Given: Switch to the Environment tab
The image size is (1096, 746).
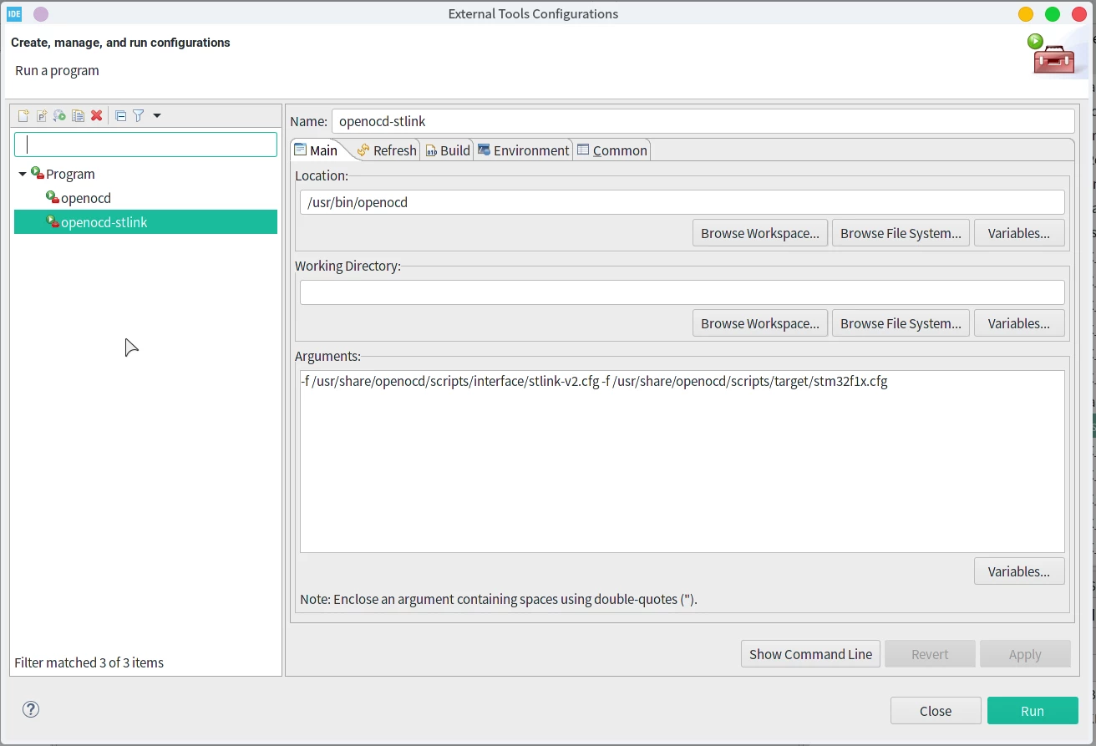Looking at the screenshot, I should pos(524,150).
